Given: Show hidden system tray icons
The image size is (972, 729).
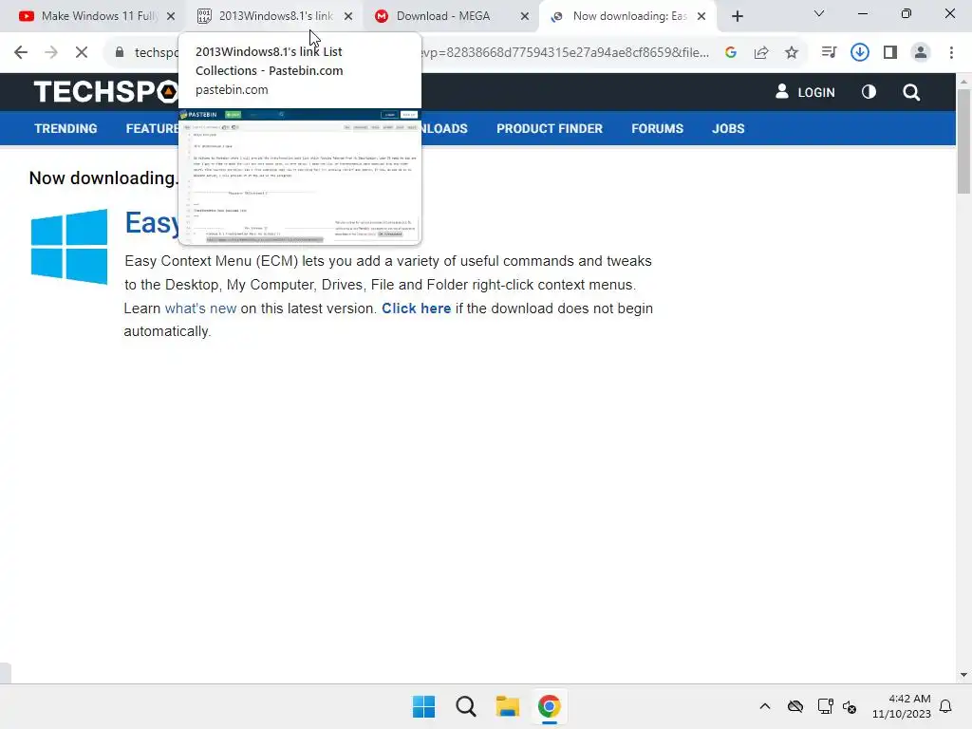Looking at the screenshot, I should [x=765, y=706].
